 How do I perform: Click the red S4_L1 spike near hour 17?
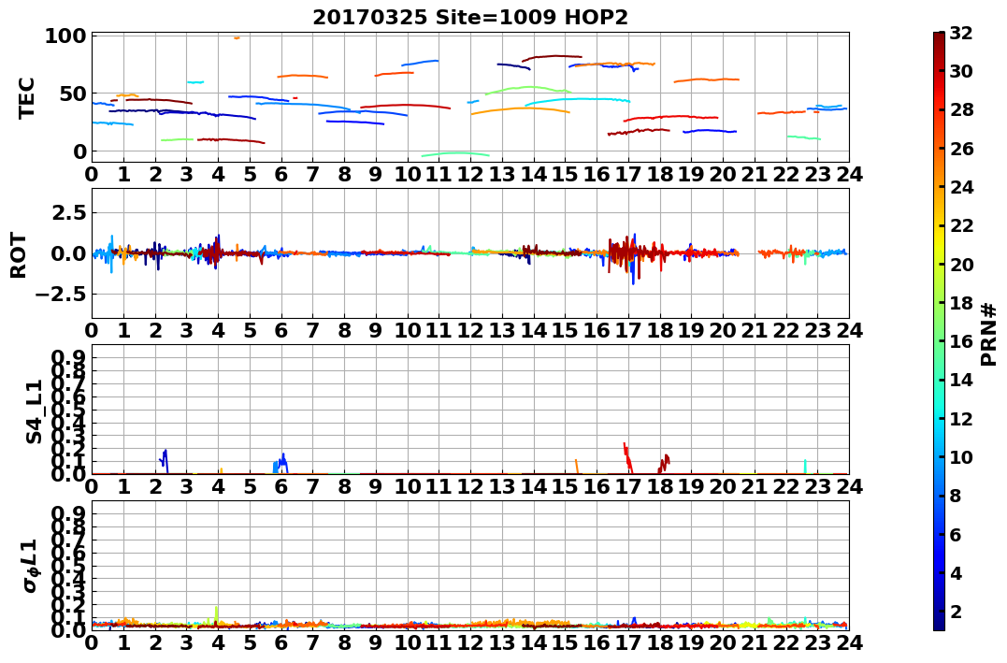(628, 457)
